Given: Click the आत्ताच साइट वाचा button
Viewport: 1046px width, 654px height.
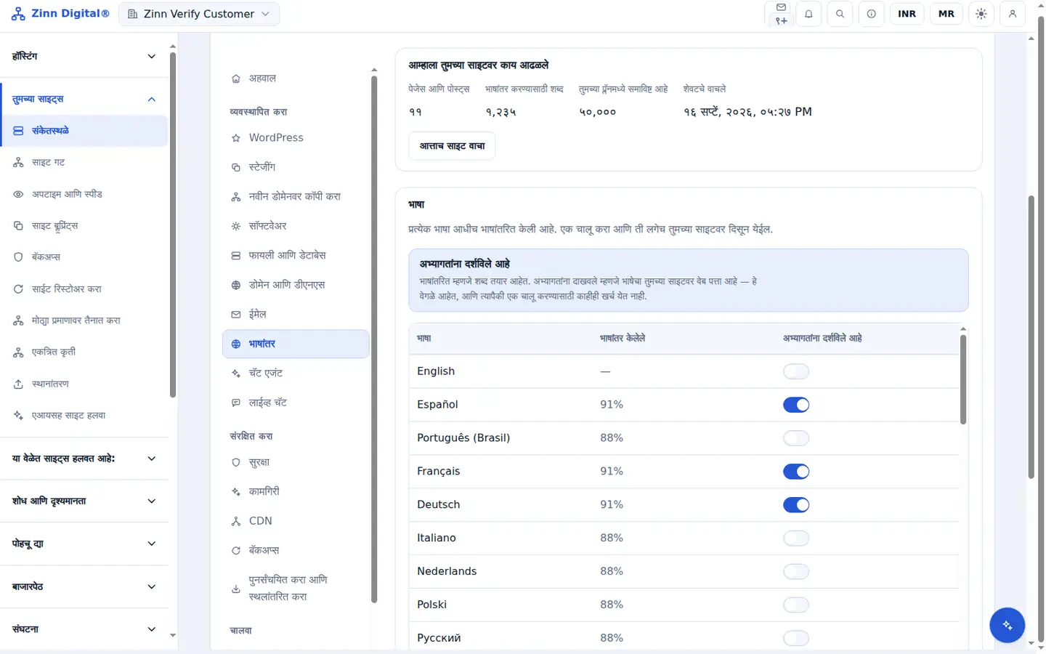Looking at the screenshot, I should pyautogui.click(x=452, y=146).
